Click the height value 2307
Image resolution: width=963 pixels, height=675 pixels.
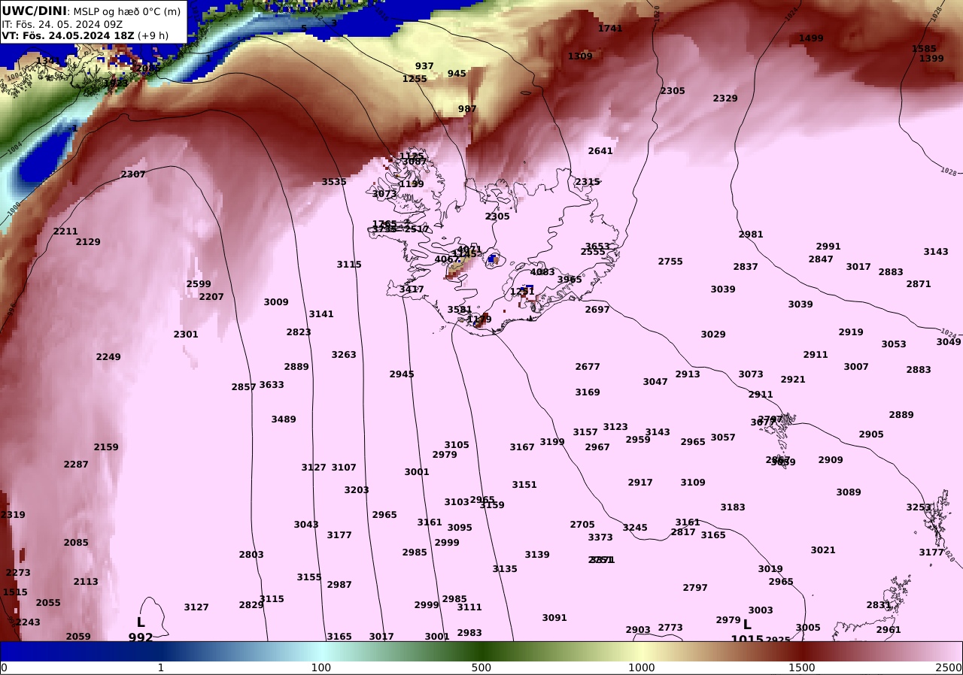point(133,174)
